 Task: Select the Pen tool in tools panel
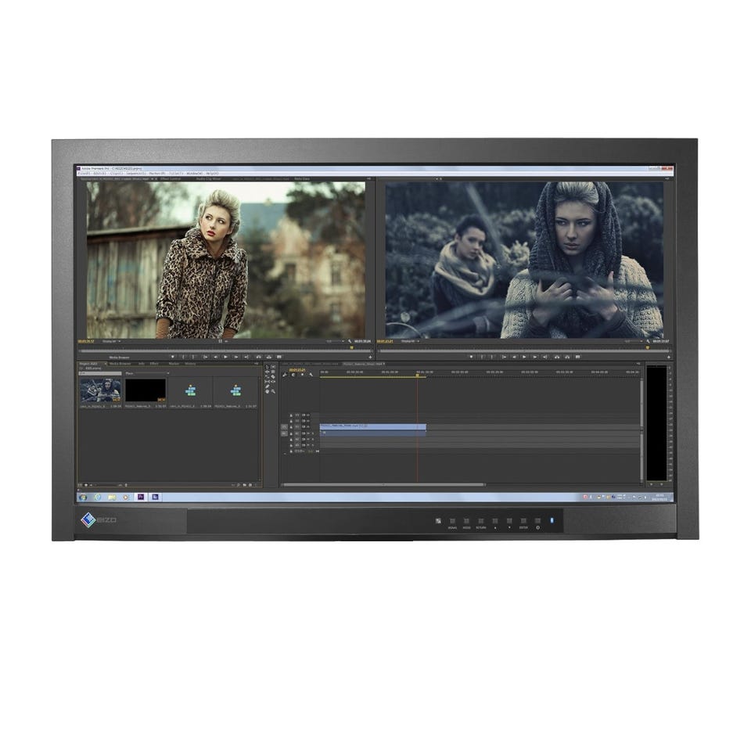[268, 386]
